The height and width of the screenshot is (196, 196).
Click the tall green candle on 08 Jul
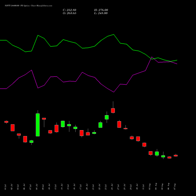tap(38, 125)
